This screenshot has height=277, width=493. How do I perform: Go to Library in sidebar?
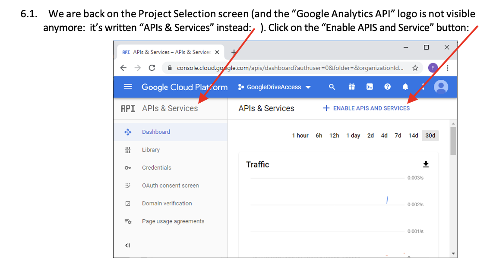coord(151,150)
